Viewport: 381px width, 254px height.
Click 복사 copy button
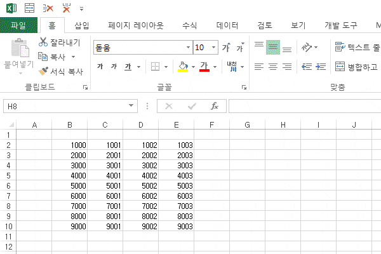[52, 57]
